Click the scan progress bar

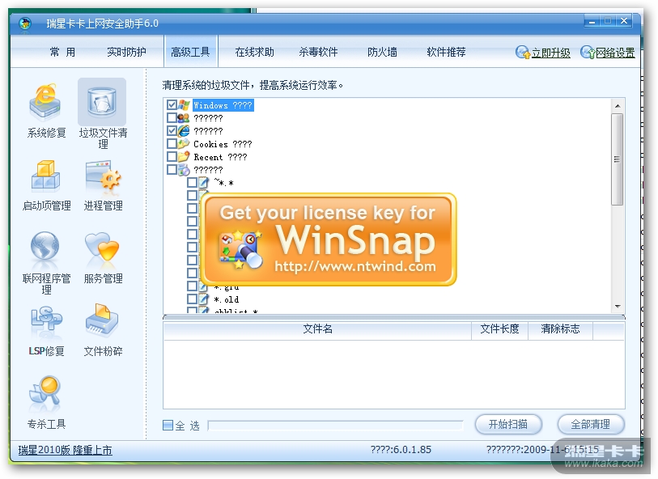click(336, 426)
